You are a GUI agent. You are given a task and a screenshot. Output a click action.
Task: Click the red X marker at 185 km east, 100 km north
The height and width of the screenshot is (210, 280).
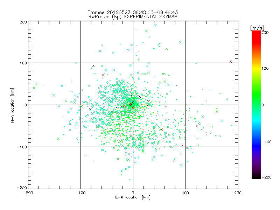(x=231, y=62)
